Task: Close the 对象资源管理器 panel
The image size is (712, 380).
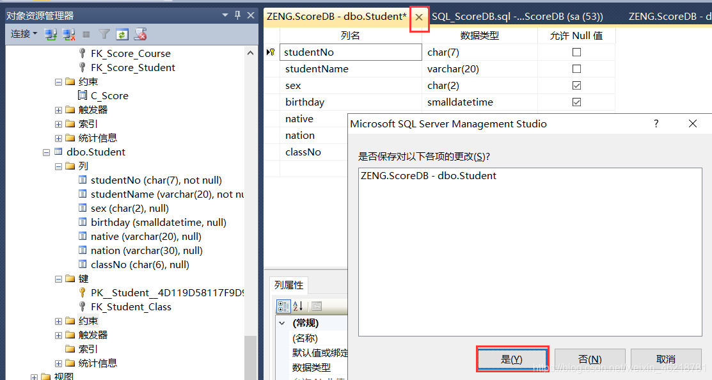Action: pyautogui.click(x=251, y=15)
